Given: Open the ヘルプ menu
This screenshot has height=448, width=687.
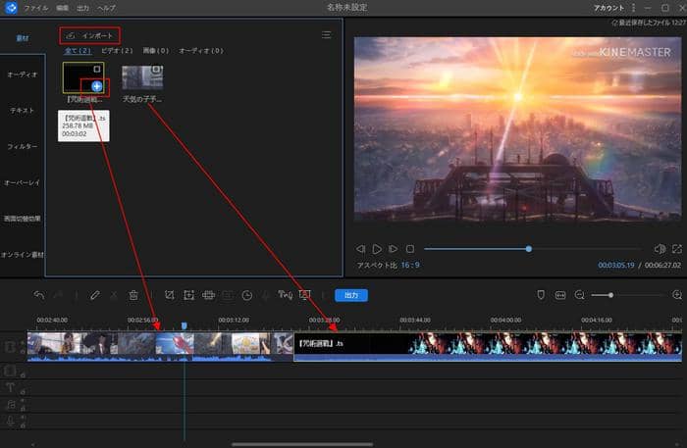Looking at the screenshot, I should click(106, 8).
